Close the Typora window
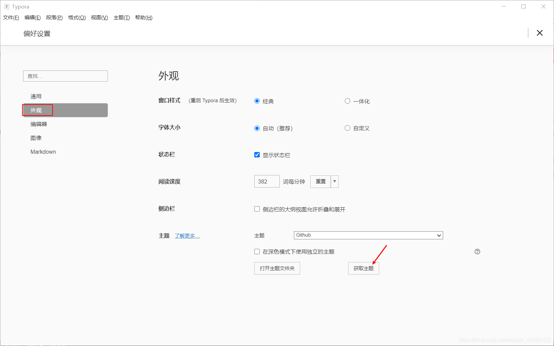The height and width of the screenshot is (346, 554). [543, 6]
